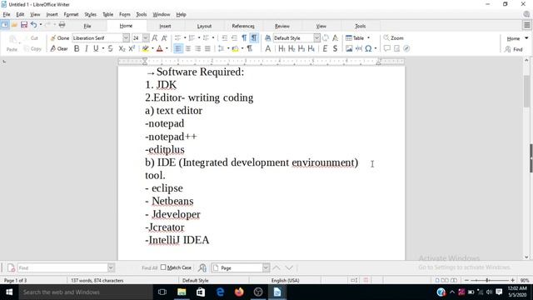Click the Decrease indent icon
533x300 pixels.
[234, 38]
